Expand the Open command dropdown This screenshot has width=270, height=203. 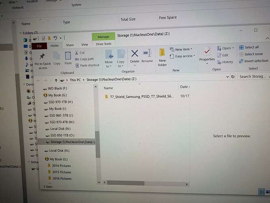click(x=234, y=48)
